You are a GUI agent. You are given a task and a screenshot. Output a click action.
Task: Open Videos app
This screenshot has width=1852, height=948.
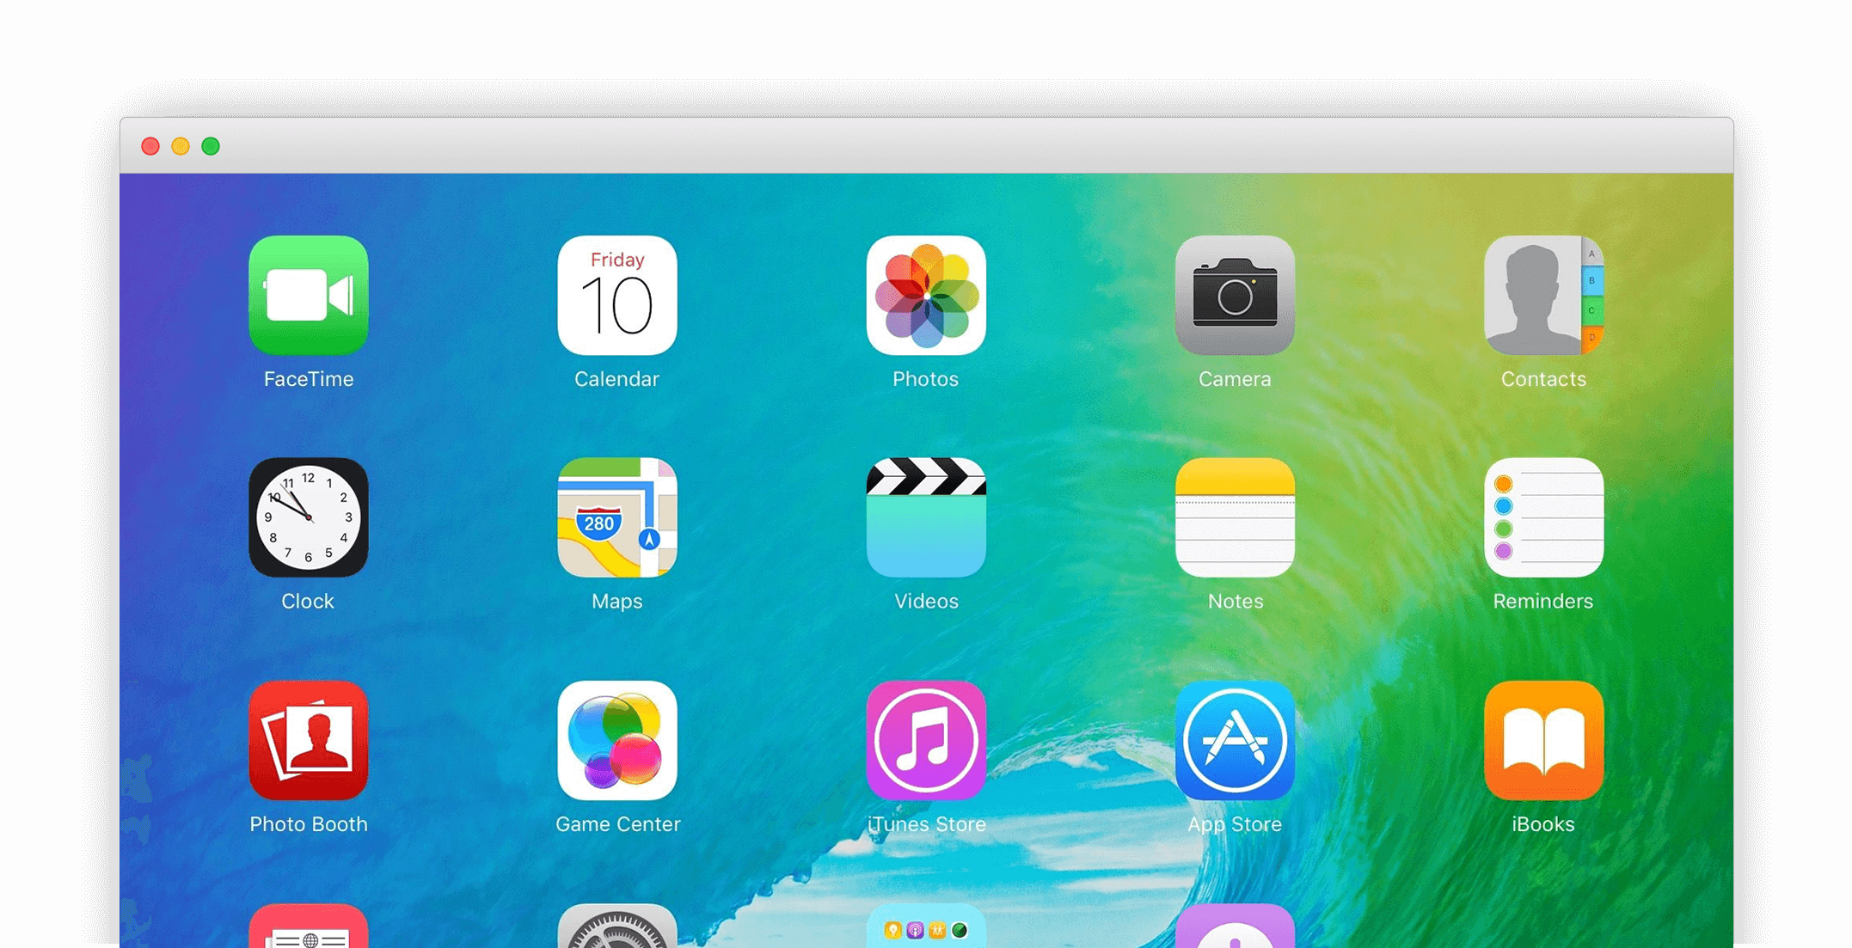(x=923, y=520)
